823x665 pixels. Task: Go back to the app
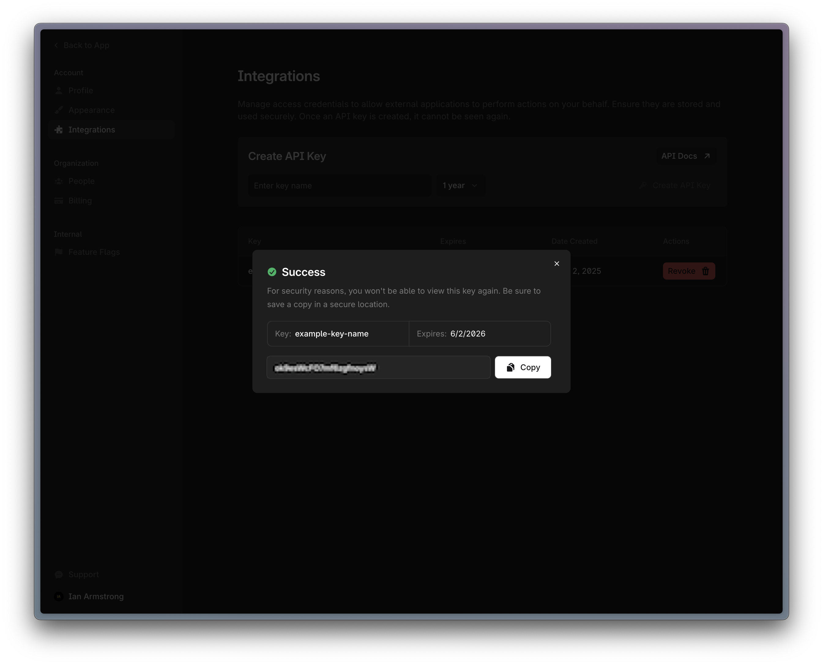click(x=82, y=45)
